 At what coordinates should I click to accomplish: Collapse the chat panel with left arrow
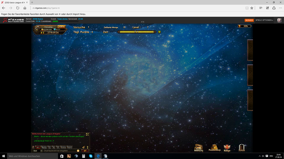coord(33,147)
